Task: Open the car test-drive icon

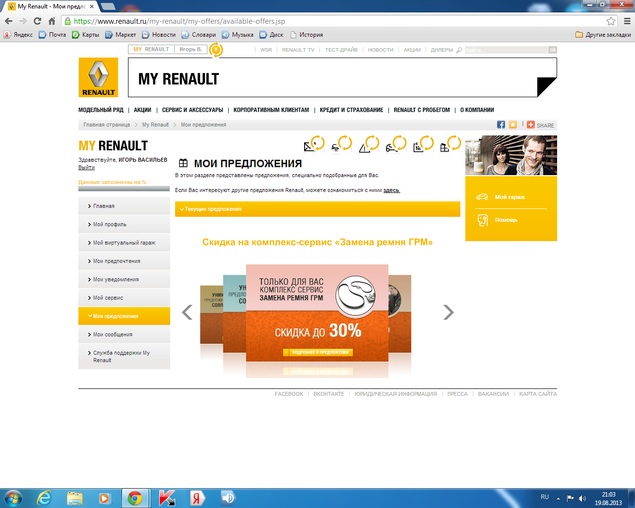Action: coord(392,147)
